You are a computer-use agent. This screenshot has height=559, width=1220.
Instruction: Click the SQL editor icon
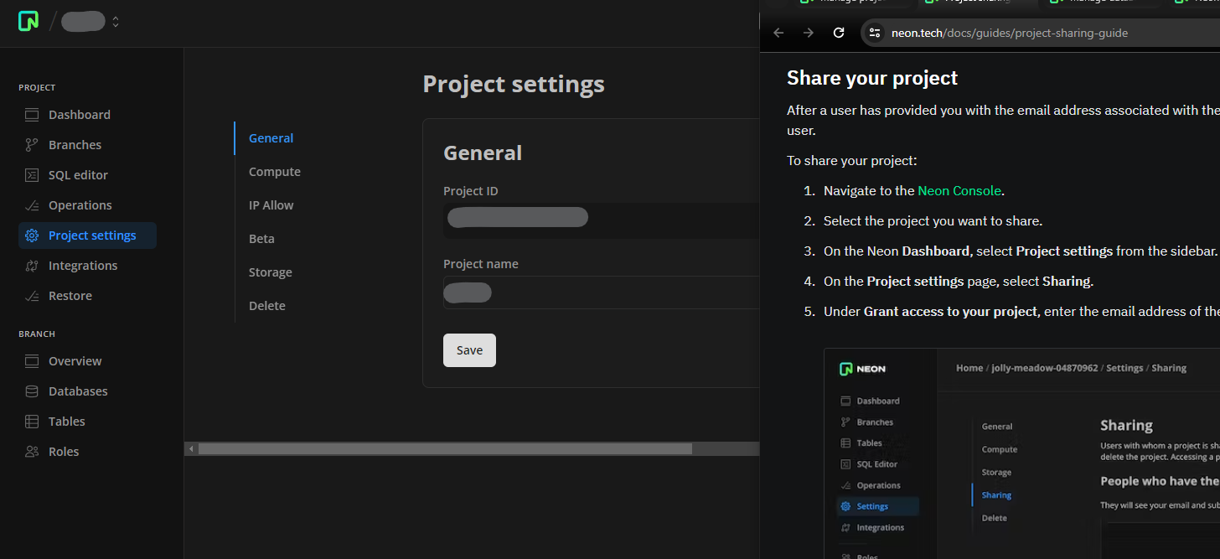(x=32, y=175)
